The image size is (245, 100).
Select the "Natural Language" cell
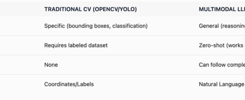(218, 84)
